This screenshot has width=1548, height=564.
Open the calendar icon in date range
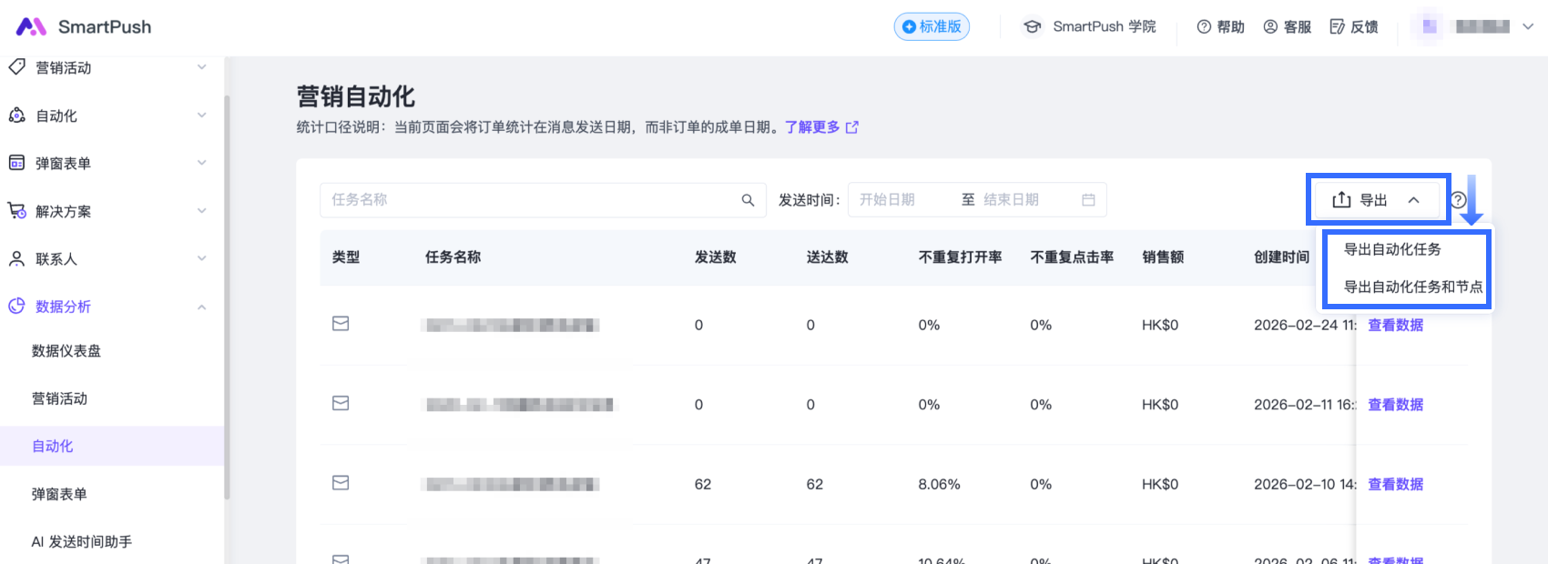tap(1088, 200)
